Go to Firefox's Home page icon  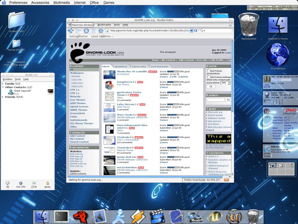click(x=101, y=30)
